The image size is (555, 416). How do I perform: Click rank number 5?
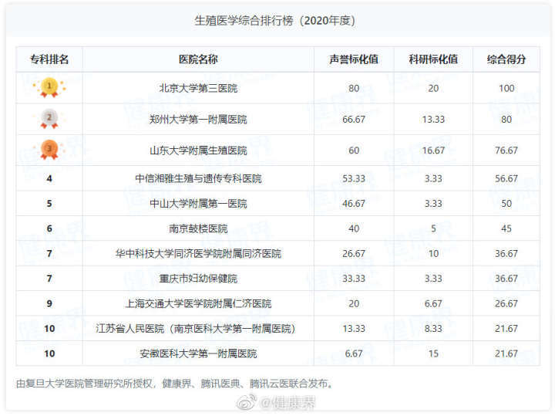pos(49,204)
